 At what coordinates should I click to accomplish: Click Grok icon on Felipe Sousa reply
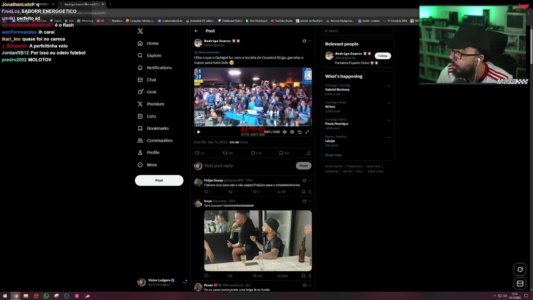click(x=304, y=180)
